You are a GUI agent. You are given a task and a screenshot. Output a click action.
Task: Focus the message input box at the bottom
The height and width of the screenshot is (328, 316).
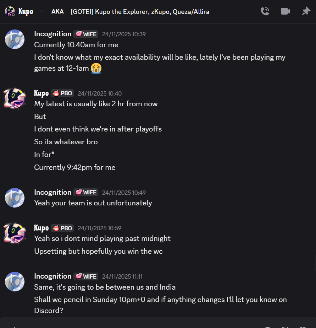(142, 324)
